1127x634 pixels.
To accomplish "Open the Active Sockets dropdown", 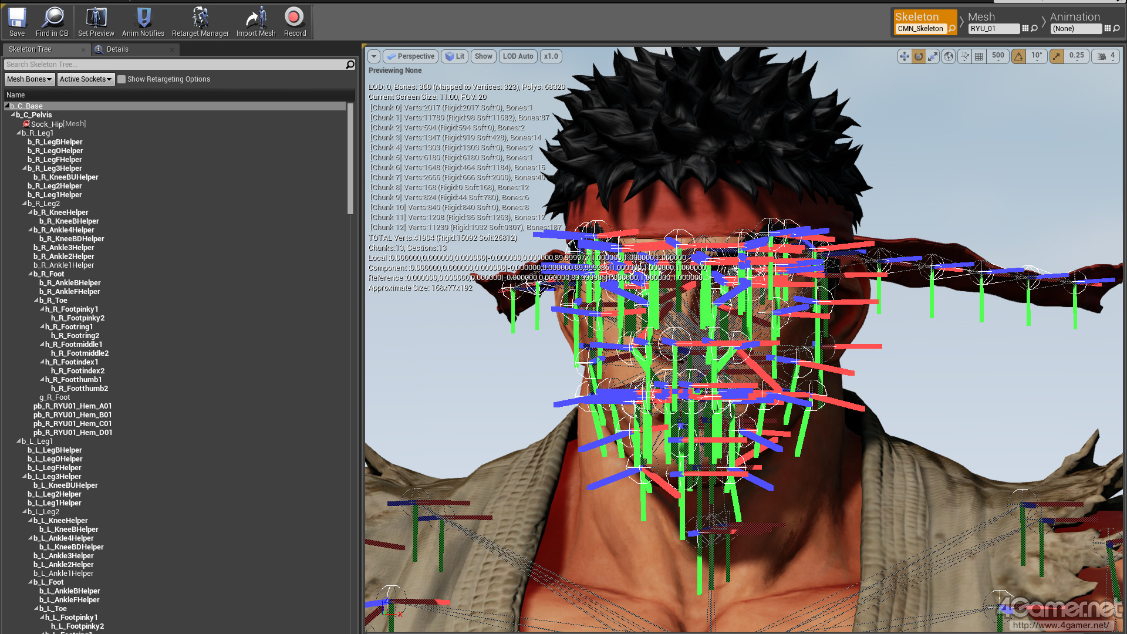I will pos(85,79).
